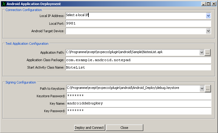Expand the Android Target Device dropdown
The height and width of the screenshot is (133, 218).
point(208,31)
